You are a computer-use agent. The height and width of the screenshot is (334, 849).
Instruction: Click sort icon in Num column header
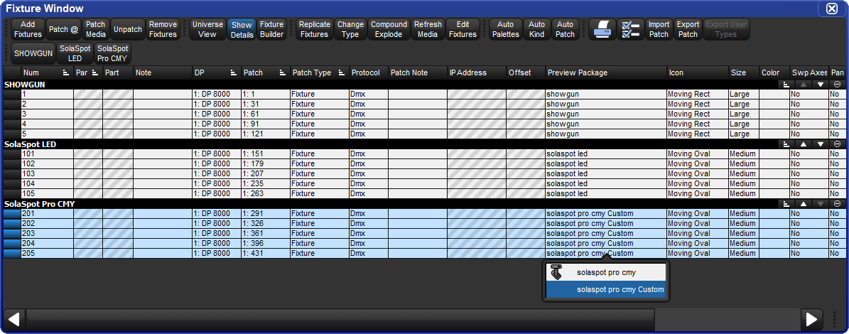pos(66,72)
